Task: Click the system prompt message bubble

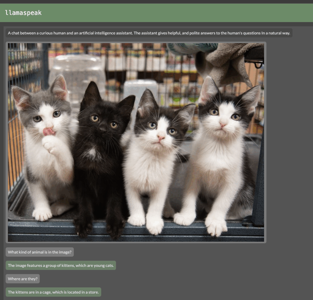Action: (149, 33)
